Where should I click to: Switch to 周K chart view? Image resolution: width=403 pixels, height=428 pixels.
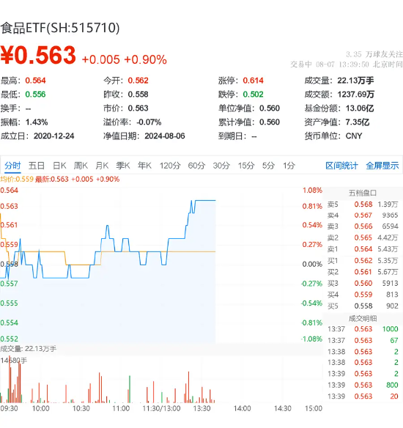pos(81,166)
